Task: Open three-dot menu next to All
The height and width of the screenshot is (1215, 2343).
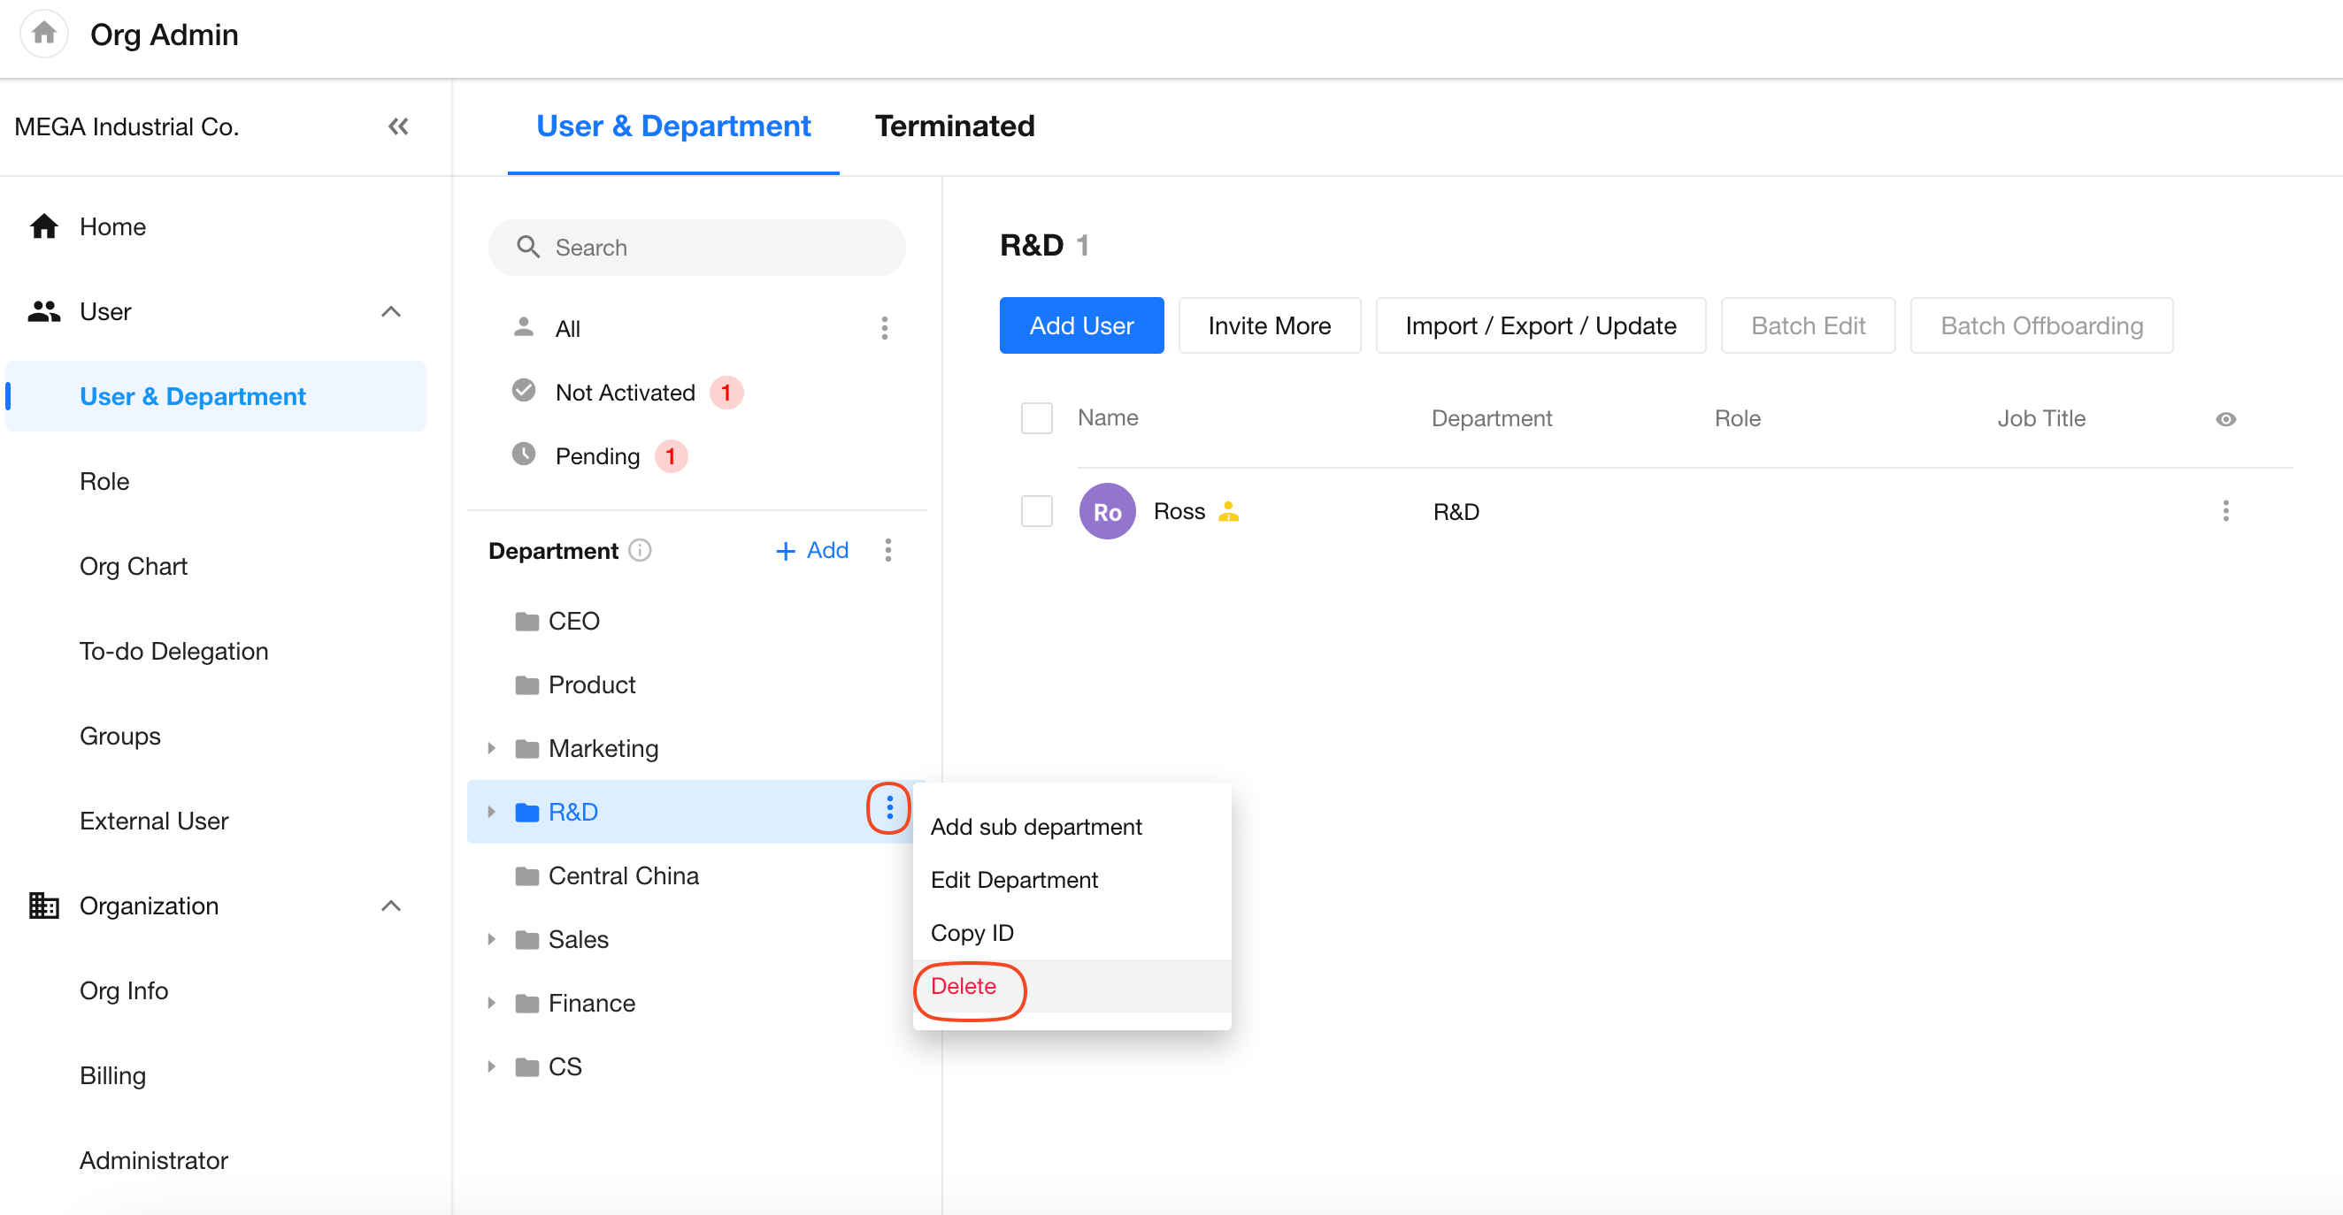Action: tap(884, 328)
